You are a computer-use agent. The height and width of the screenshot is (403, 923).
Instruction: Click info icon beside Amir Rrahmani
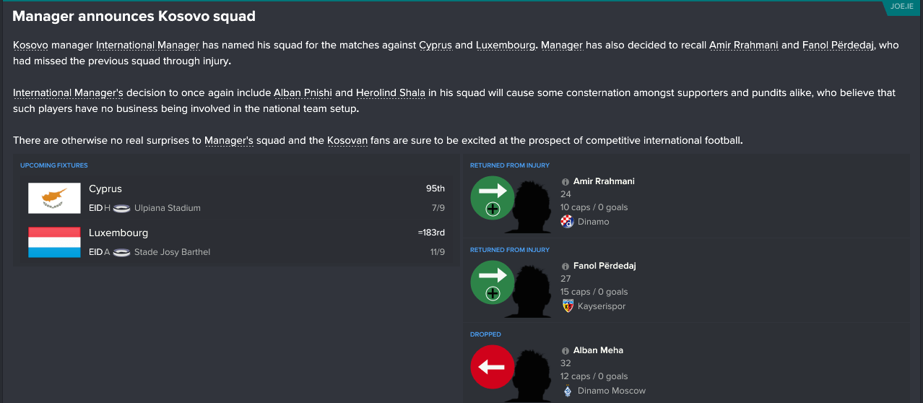pos(565,182)
